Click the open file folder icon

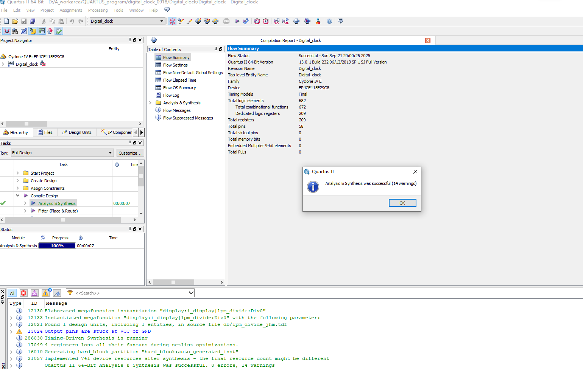pyautogui.click(x=15, y=21)
